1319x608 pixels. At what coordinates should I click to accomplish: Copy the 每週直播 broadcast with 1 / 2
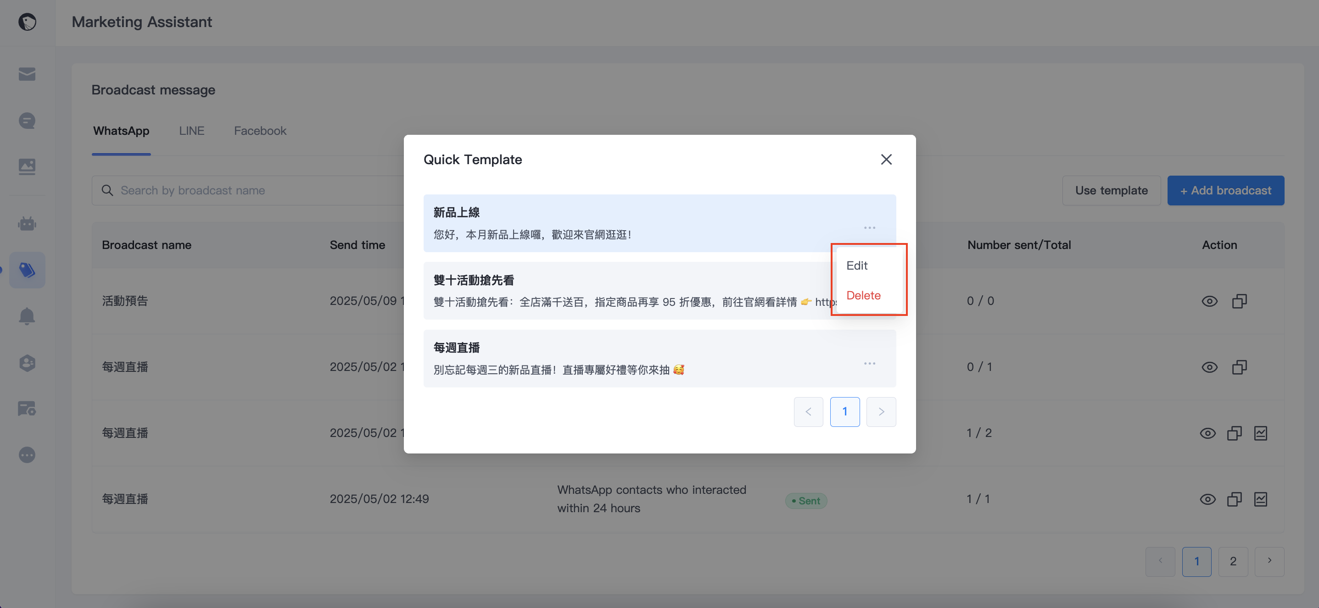pyautogui.click(x=1235, y=433)
